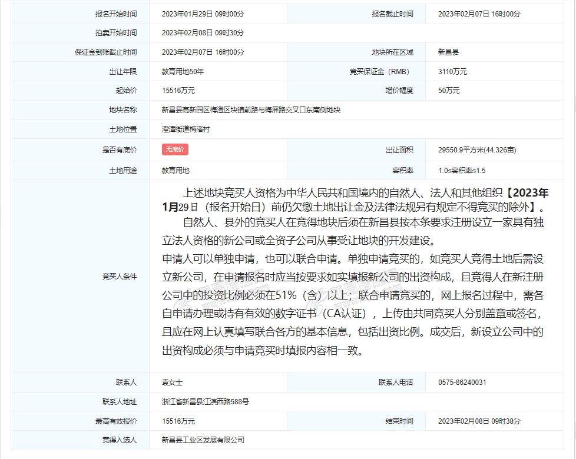Select the 容积率 value 1.0≤容积率≤1.5

pos(462,171)
